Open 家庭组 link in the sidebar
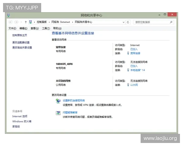The image size is (183, 146). coord(16,127)
